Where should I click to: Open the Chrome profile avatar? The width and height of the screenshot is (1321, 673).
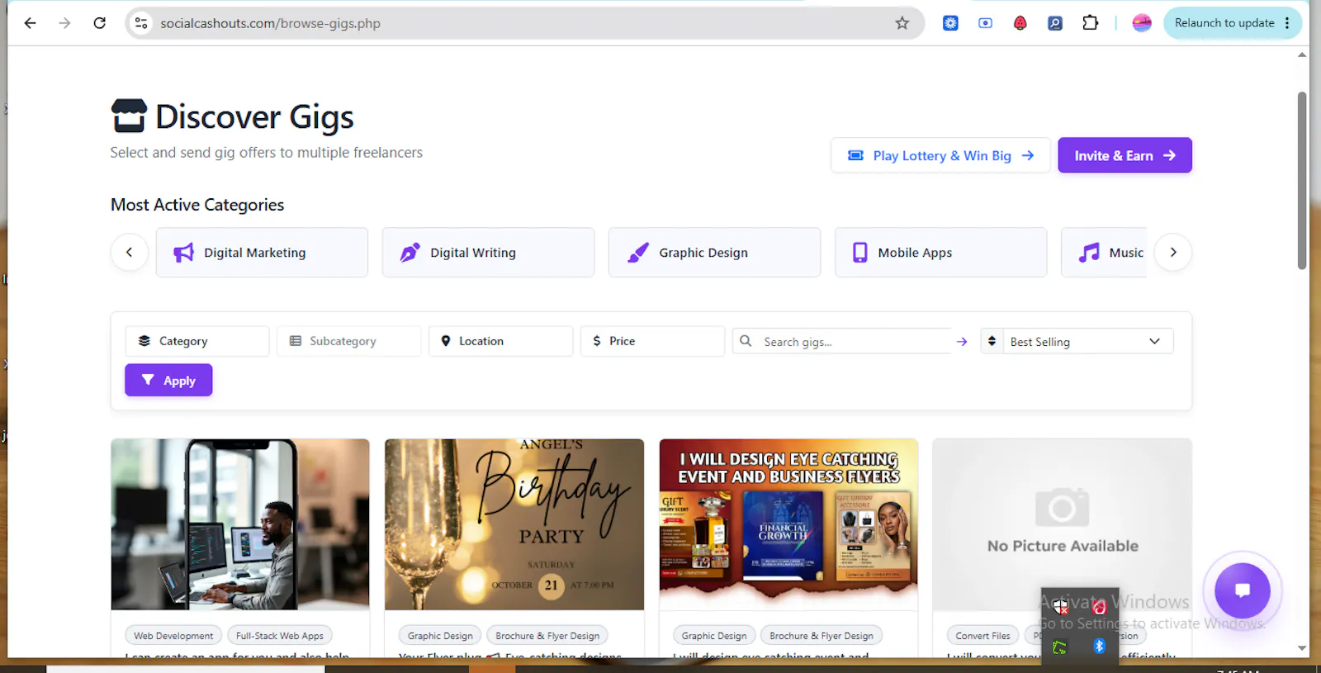click(1142, 23)
